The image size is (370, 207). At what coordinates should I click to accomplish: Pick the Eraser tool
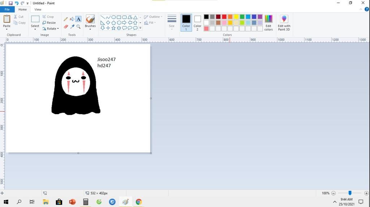(x=65, y=27)
